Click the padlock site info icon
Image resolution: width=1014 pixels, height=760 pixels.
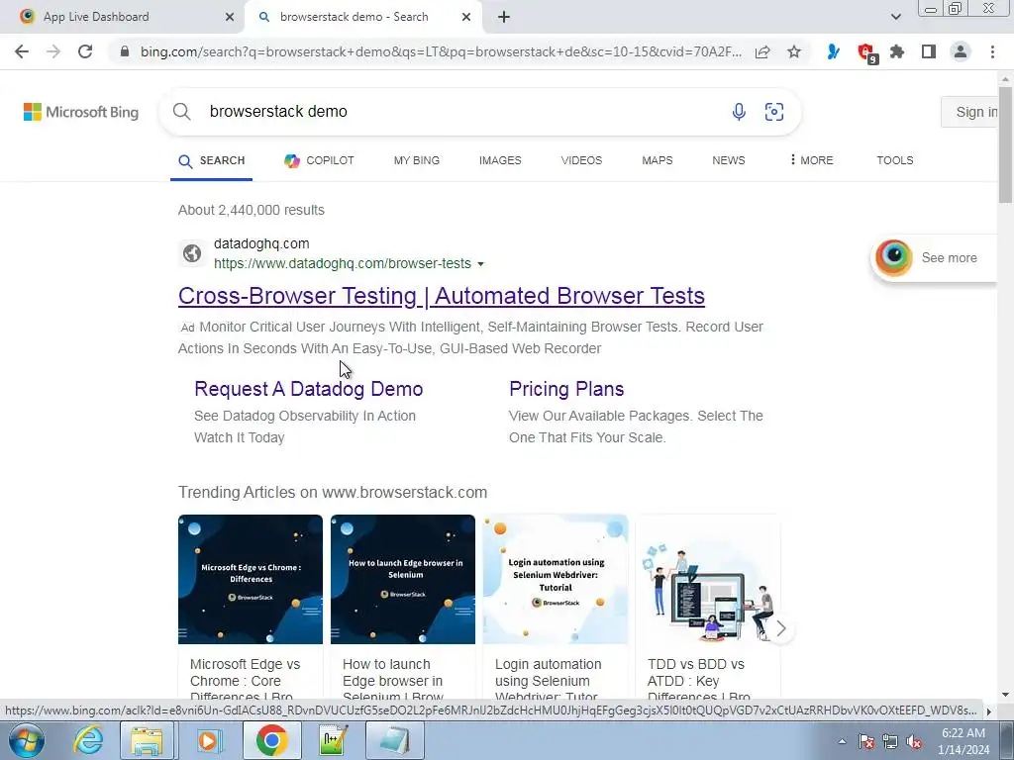point(125,51)
